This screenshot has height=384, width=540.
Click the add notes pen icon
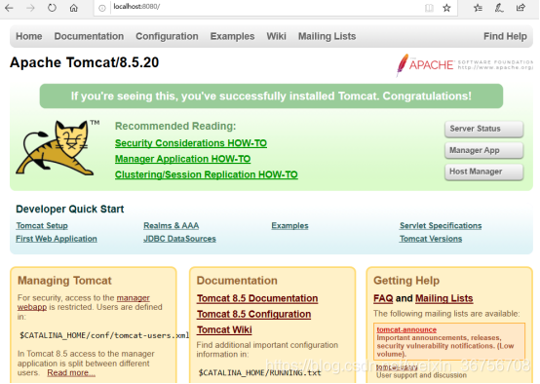coord(499,8)
